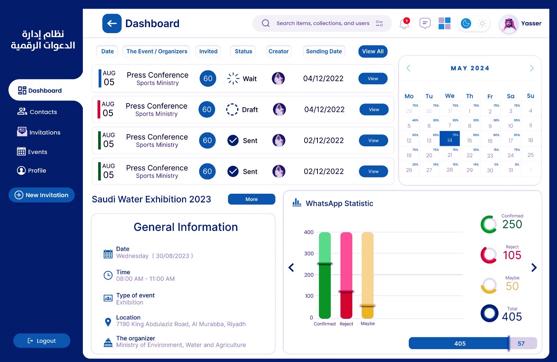
Task: Click the New Invitation button
Action: coord(41,195)
